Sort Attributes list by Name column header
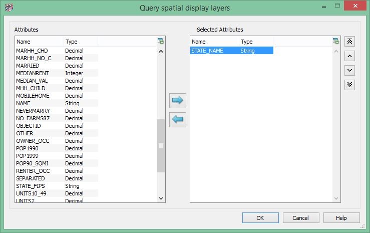This screenshot has width=370, height=233. (x=39, y=42)
